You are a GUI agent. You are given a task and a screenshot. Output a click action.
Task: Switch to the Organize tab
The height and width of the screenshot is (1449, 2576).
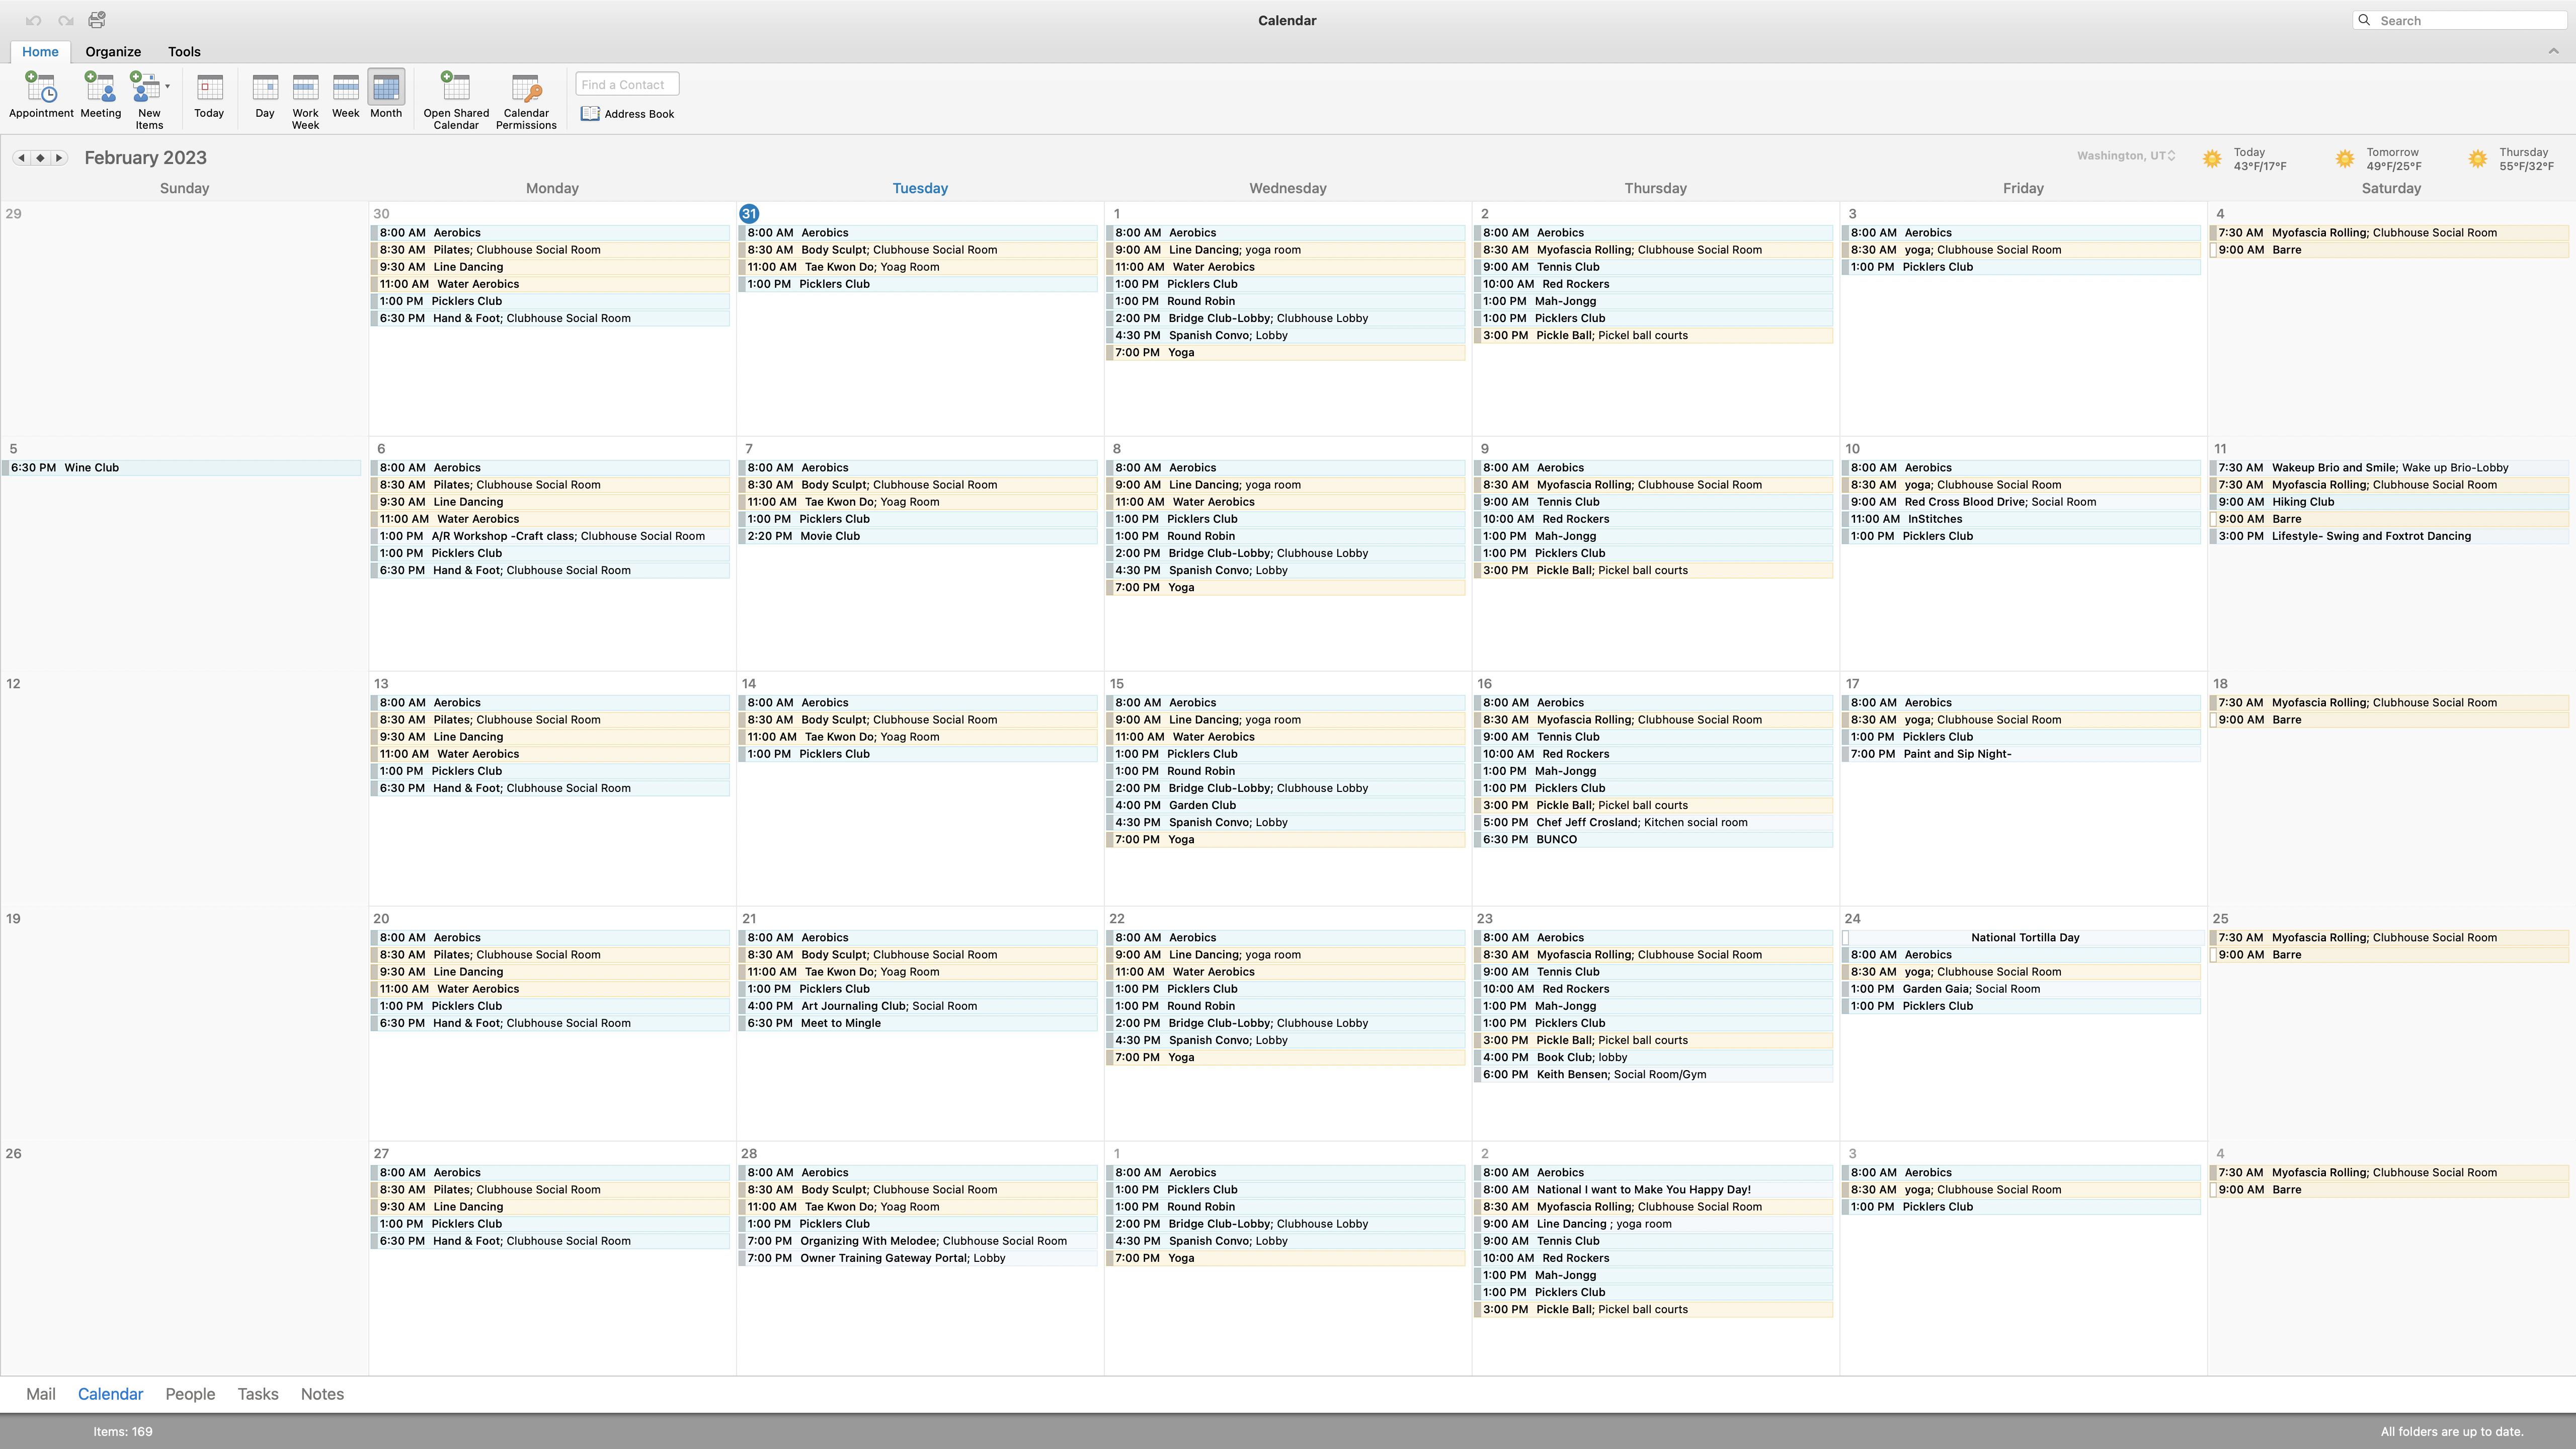113,52
